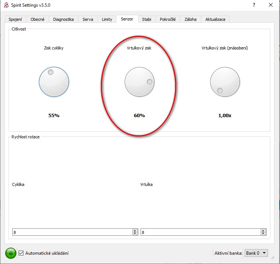Increase the Vrtulka rotation speed value
Image resolution: width=280 pixels, height=264 pixels.
click(263, 231)
